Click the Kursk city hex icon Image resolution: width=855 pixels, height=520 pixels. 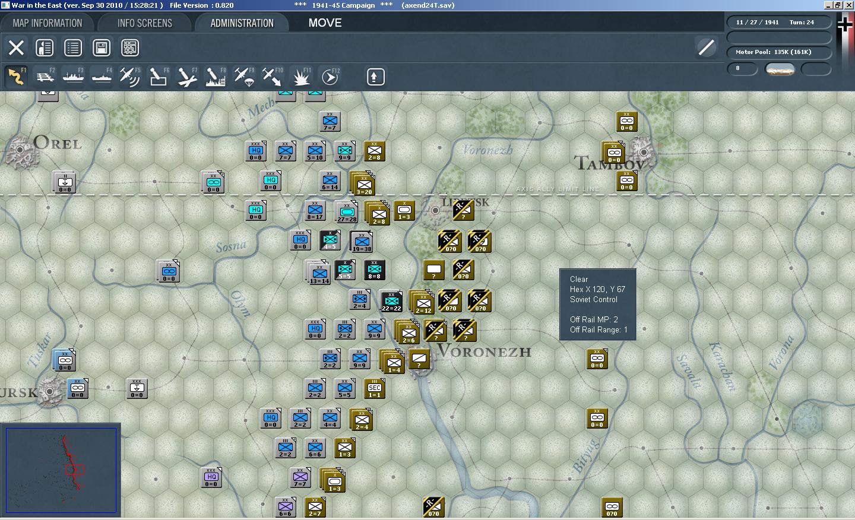point(50,391)
